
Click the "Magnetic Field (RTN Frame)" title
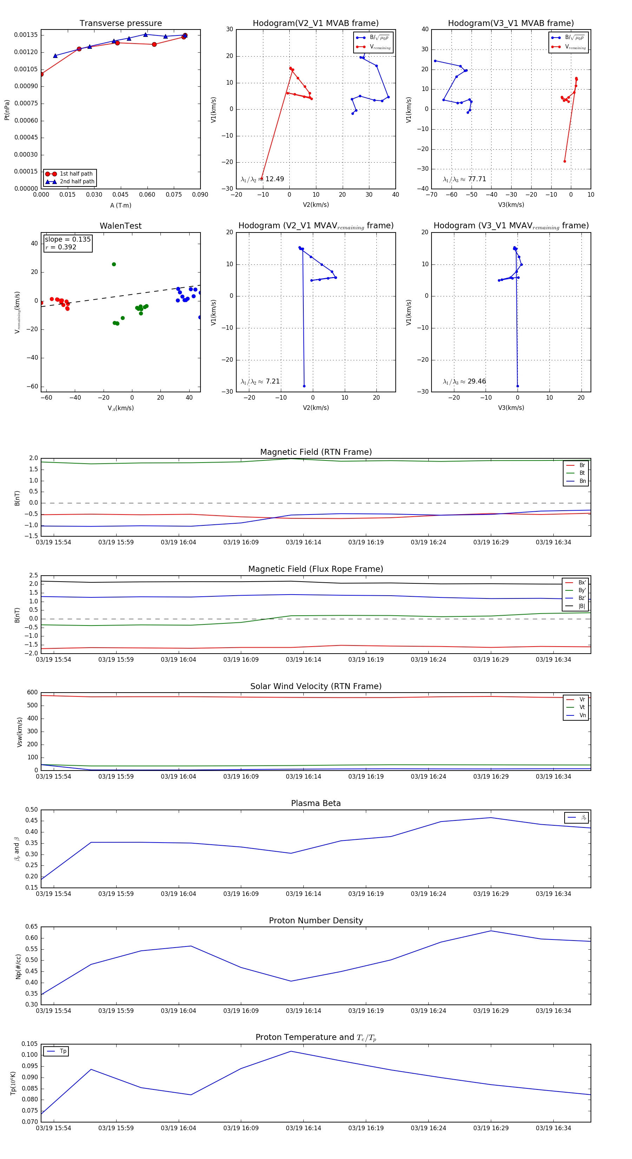click(x=316, y=452)
